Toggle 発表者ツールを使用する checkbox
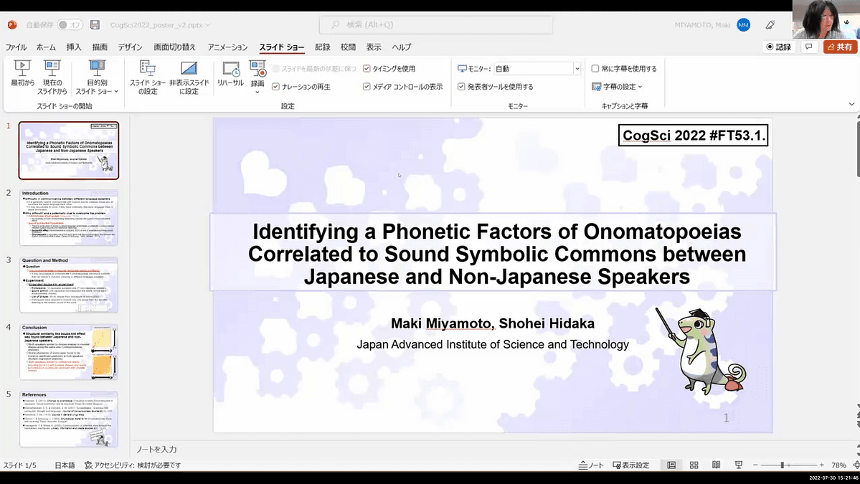This screenshot has width=860, height=484. [461, 87]
